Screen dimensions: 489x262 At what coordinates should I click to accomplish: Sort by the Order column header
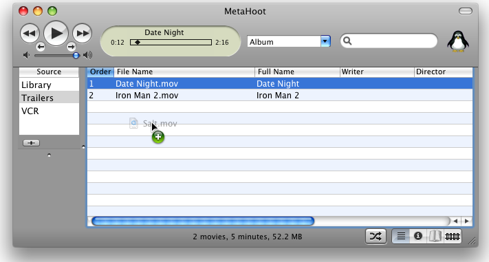(x=100, y=72)
